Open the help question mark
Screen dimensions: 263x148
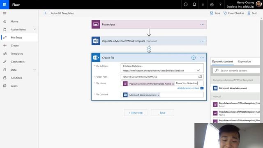pyautogui.click(x=220, y=5)
